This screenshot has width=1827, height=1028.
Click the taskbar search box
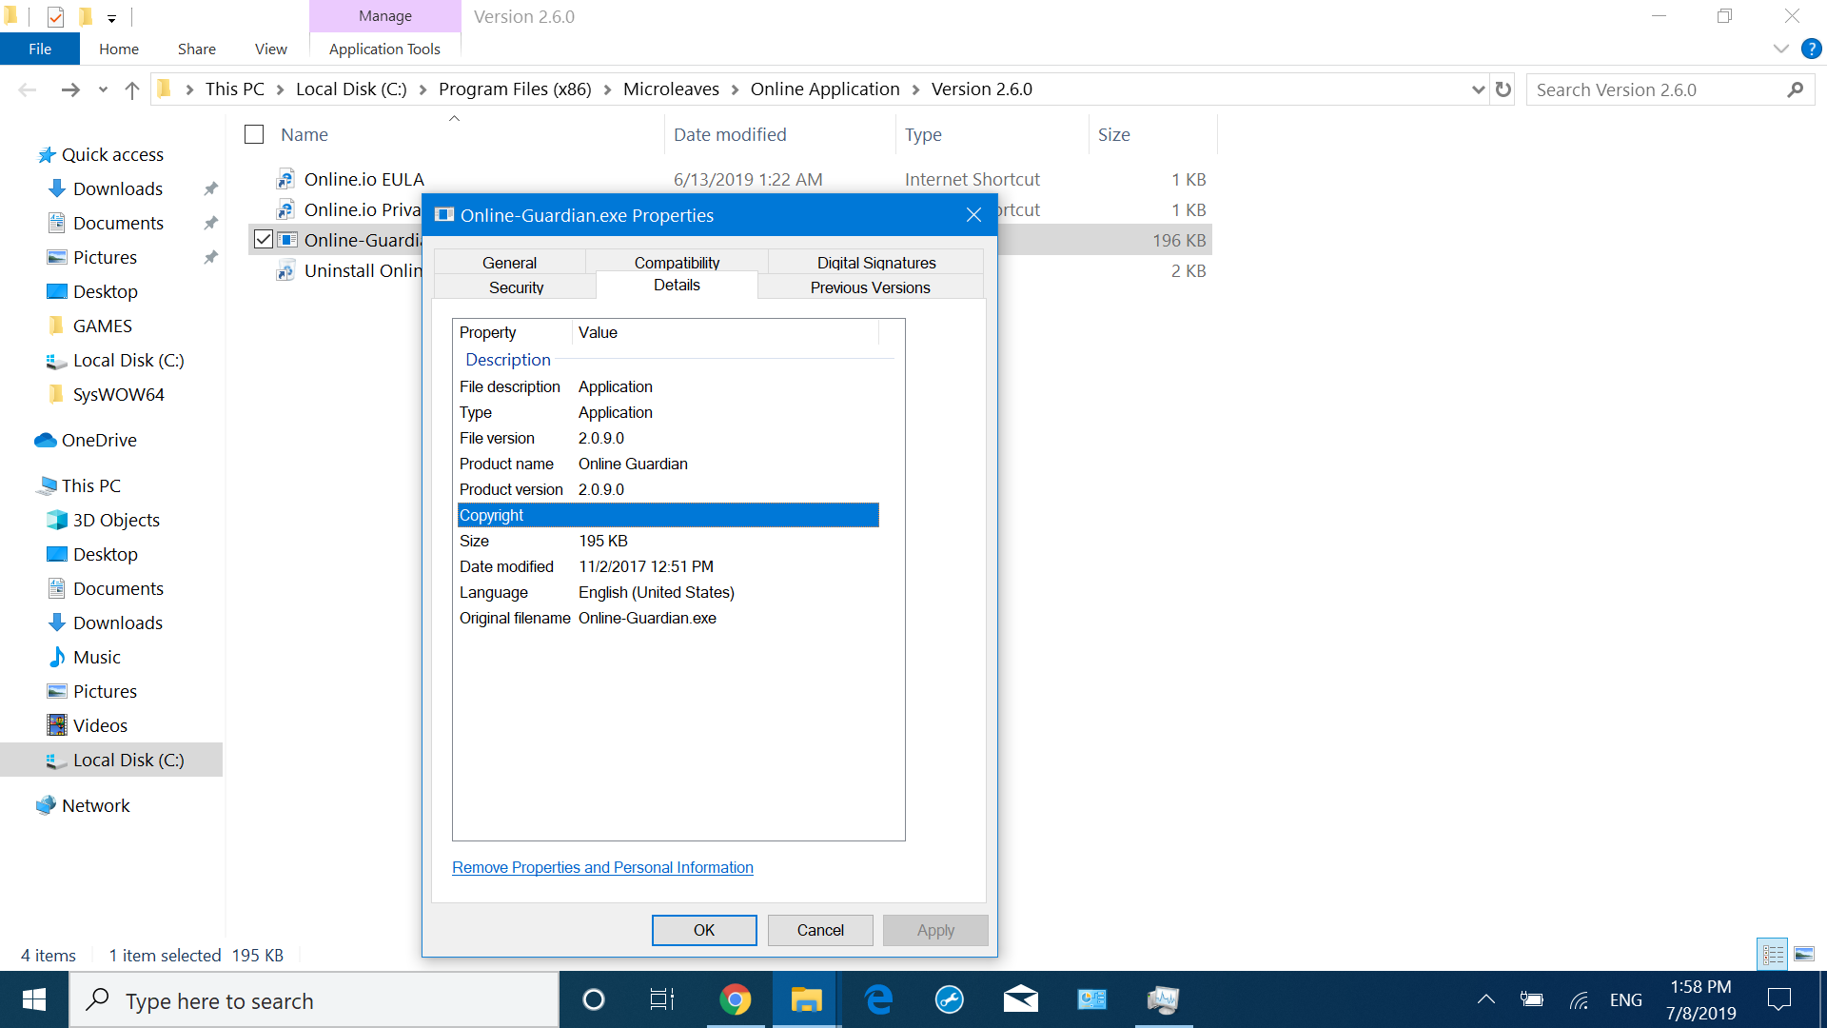(314, 999)
